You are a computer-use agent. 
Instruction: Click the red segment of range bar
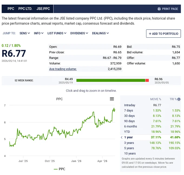147,80
